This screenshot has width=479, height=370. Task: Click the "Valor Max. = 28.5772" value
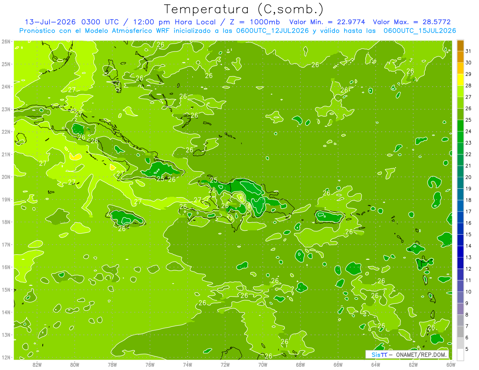(x=412, y=22)
